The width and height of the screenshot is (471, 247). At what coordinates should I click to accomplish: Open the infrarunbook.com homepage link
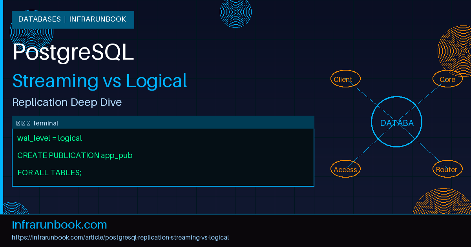point(59,225)
